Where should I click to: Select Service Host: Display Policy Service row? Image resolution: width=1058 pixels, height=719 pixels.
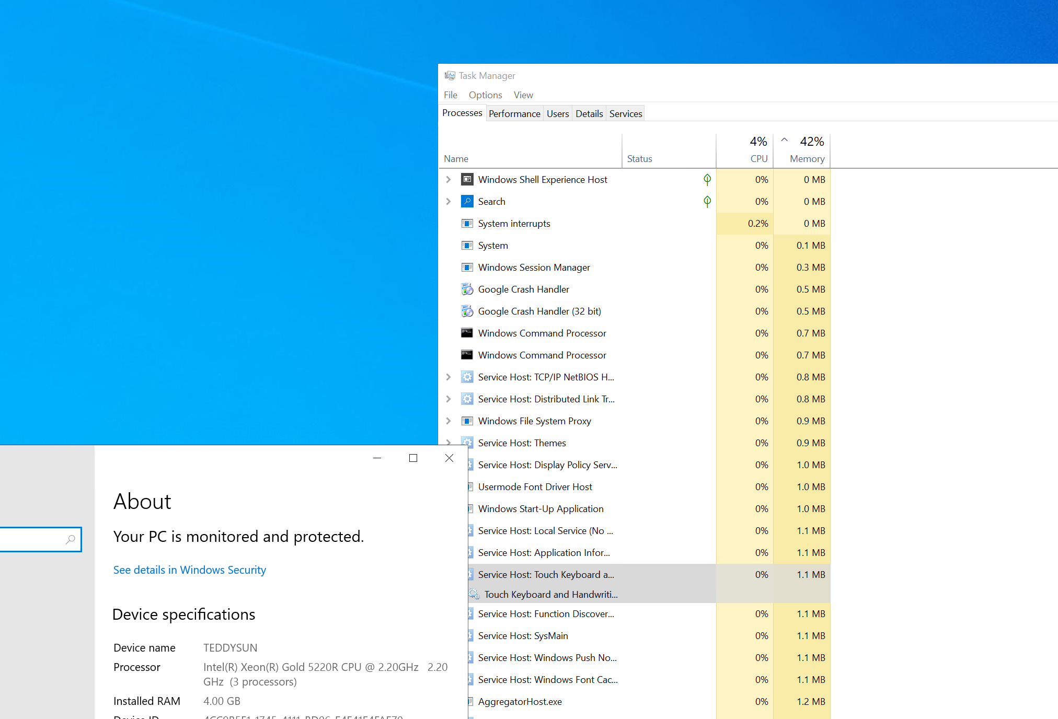[x=649, y=465]
